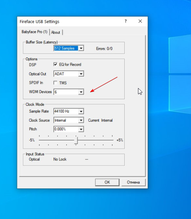Click the Отмена cancel button
191x219 pixels.
click(x=133, y=182)
